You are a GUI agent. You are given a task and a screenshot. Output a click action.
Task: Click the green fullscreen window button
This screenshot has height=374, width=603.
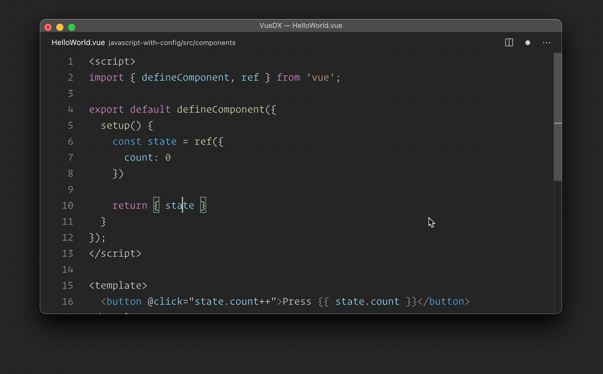pos(72,27)
